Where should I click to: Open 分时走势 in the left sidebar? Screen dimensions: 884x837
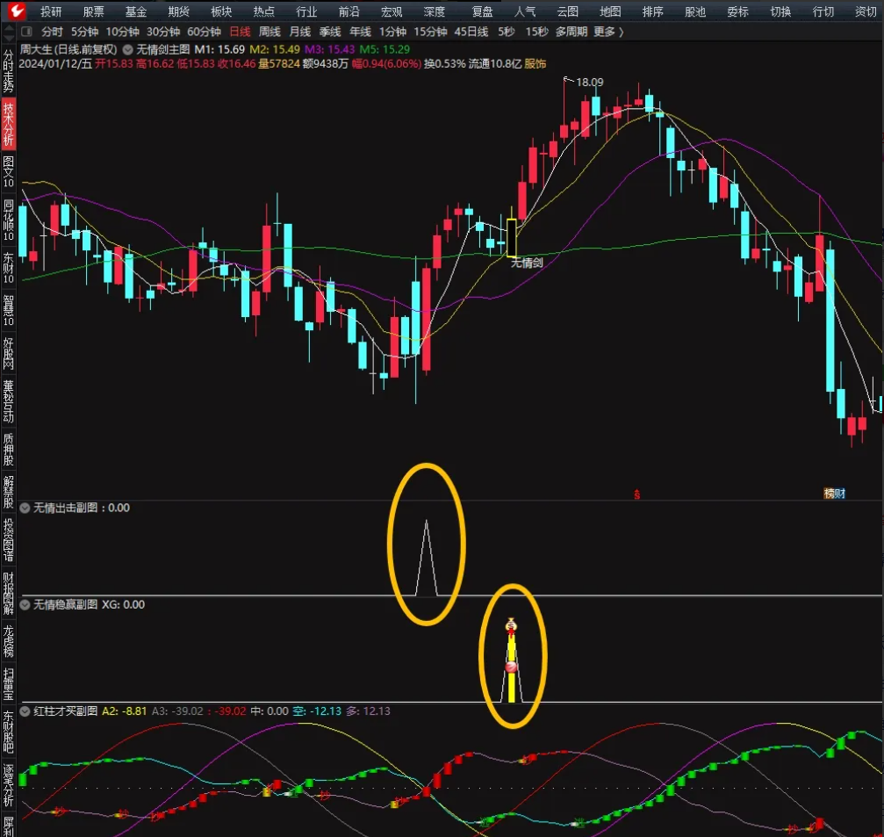click(x=8, y=70)
